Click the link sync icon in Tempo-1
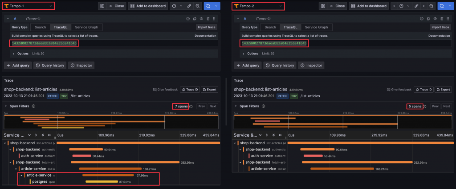 [189, 6]
